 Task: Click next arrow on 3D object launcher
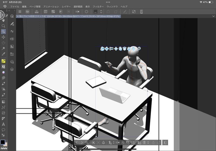click(x=82, y=142)
